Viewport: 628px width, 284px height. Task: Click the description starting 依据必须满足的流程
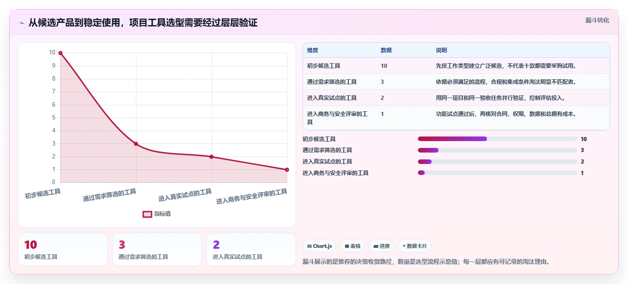tap(507, 82)
